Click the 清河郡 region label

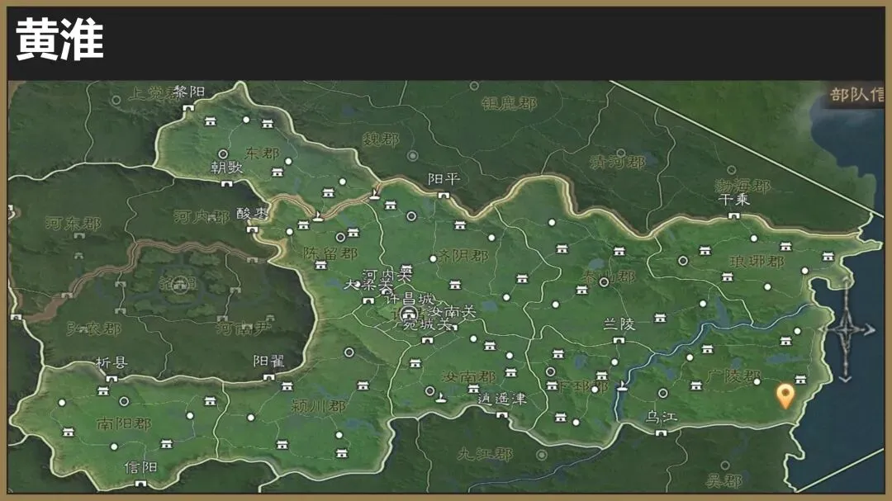point(618,162)
